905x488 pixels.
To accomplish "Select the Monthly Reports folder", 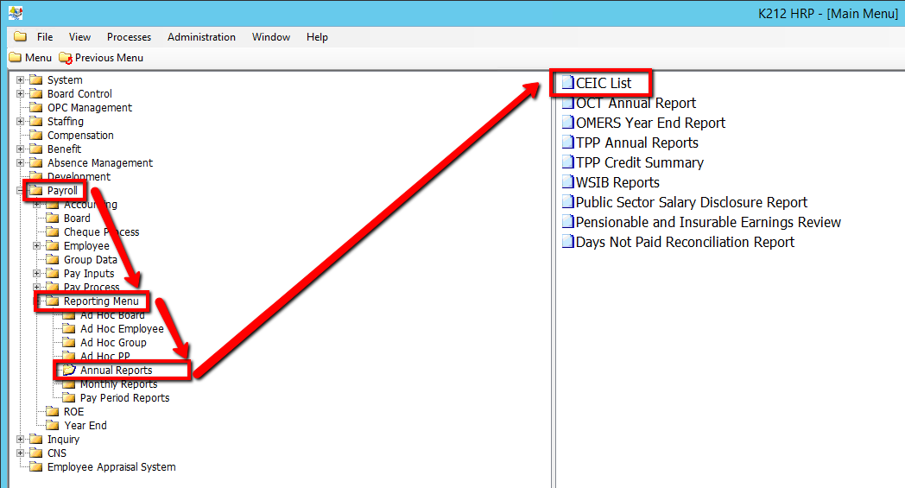I will [x=118, y=384].
